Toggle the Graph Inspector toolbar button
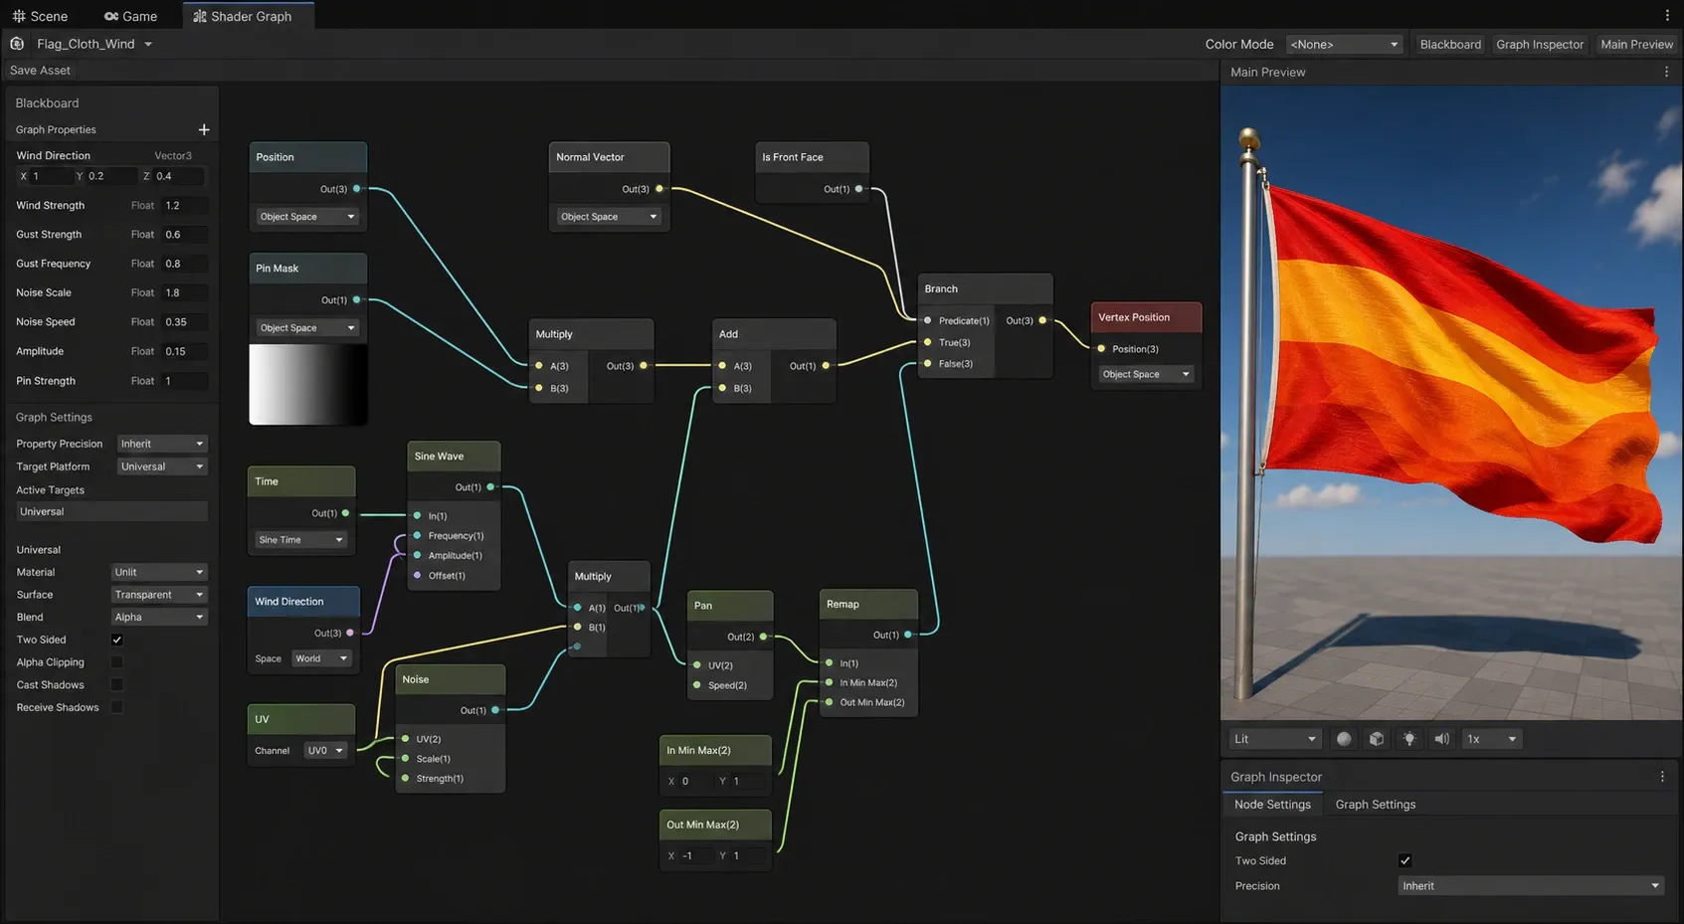Screen dimensions: 1684x924 tap(1540, 45)
